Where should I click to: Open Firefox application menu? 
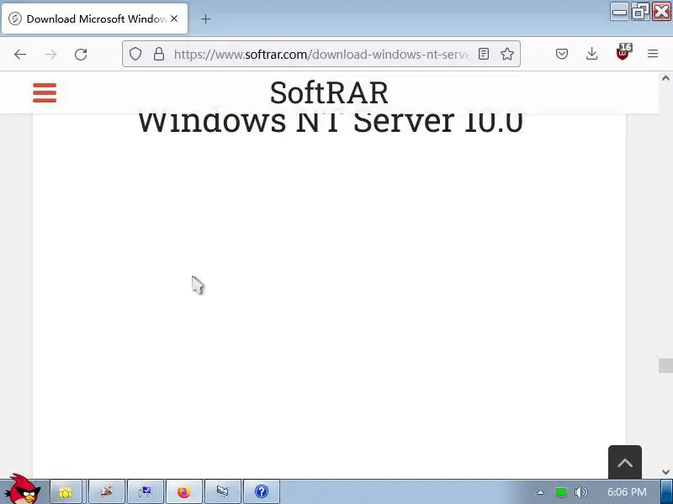coord(653,54)
